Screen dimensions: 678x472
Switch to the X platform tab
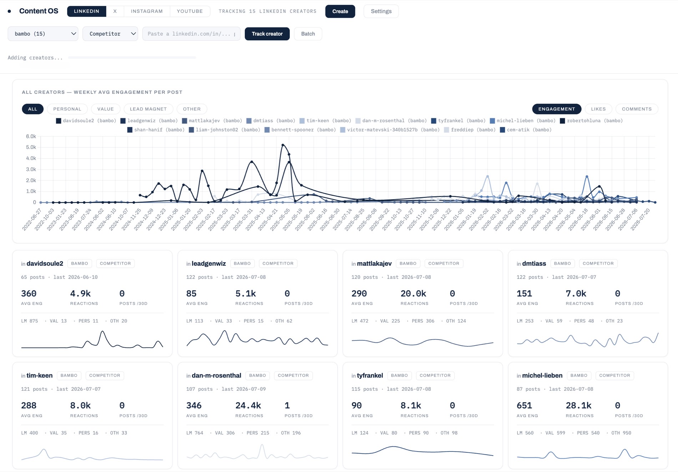click(x=115, y=11)
